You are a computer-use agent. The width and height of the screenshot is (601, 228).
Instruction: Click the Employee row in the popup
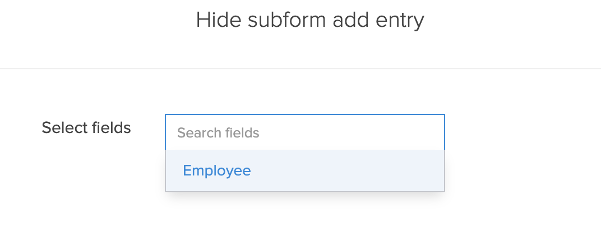tap(304, 170)
